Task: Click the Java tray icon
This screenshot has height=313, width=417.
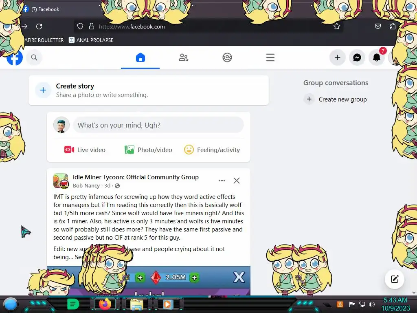Action: [340, 304]
